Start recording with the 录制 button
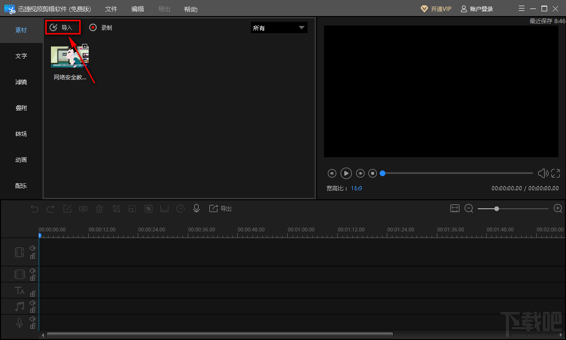This screenshot has width=566, height=340. (x=100, y=28)
